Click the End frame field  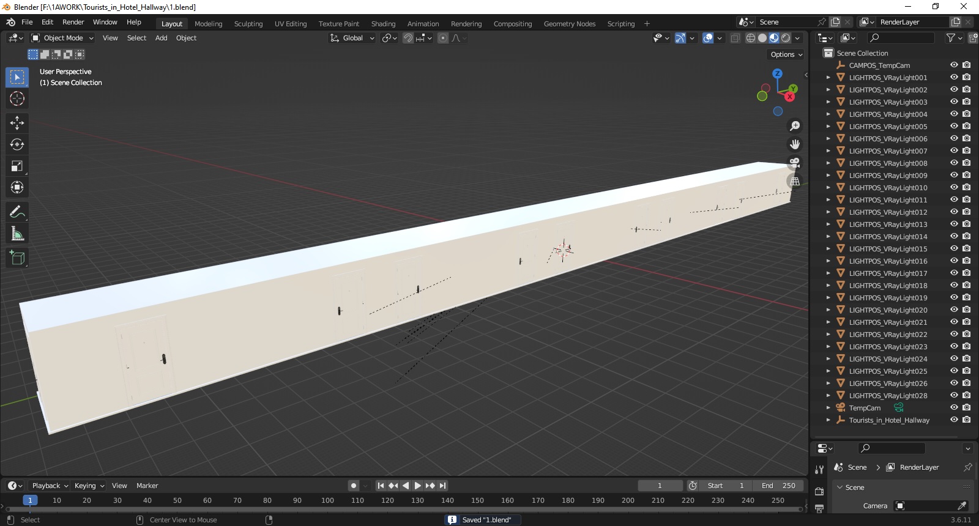[x=778, y=486]
